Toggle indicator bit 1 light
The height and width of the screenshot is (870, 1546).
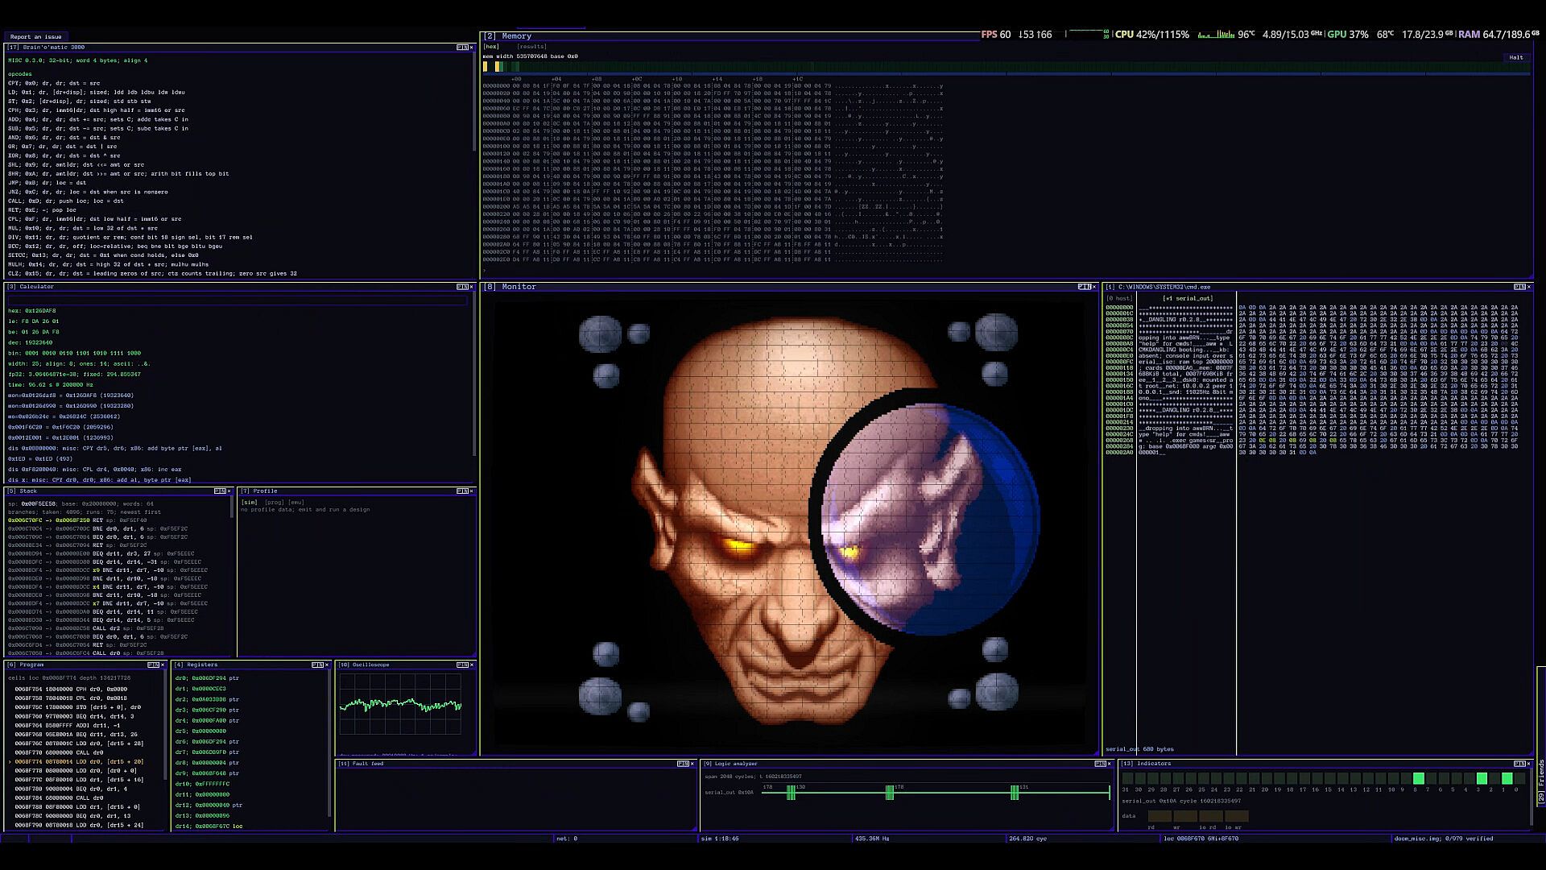pos(1506,778)
